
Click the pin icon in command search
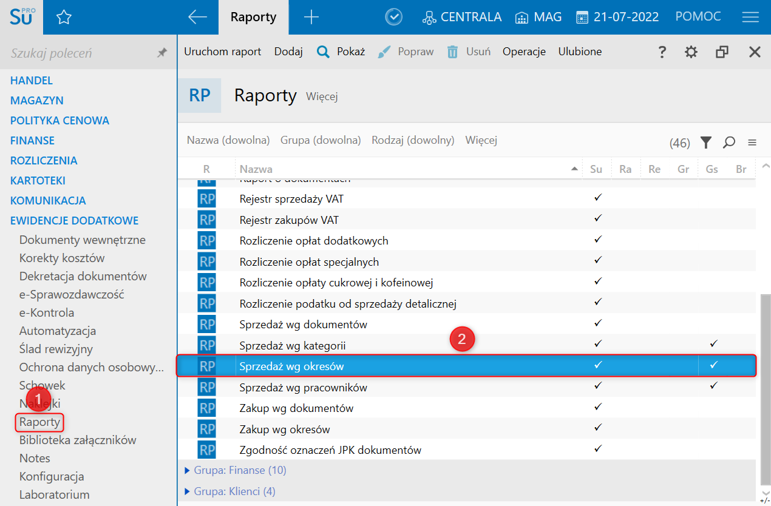[161, 53]
